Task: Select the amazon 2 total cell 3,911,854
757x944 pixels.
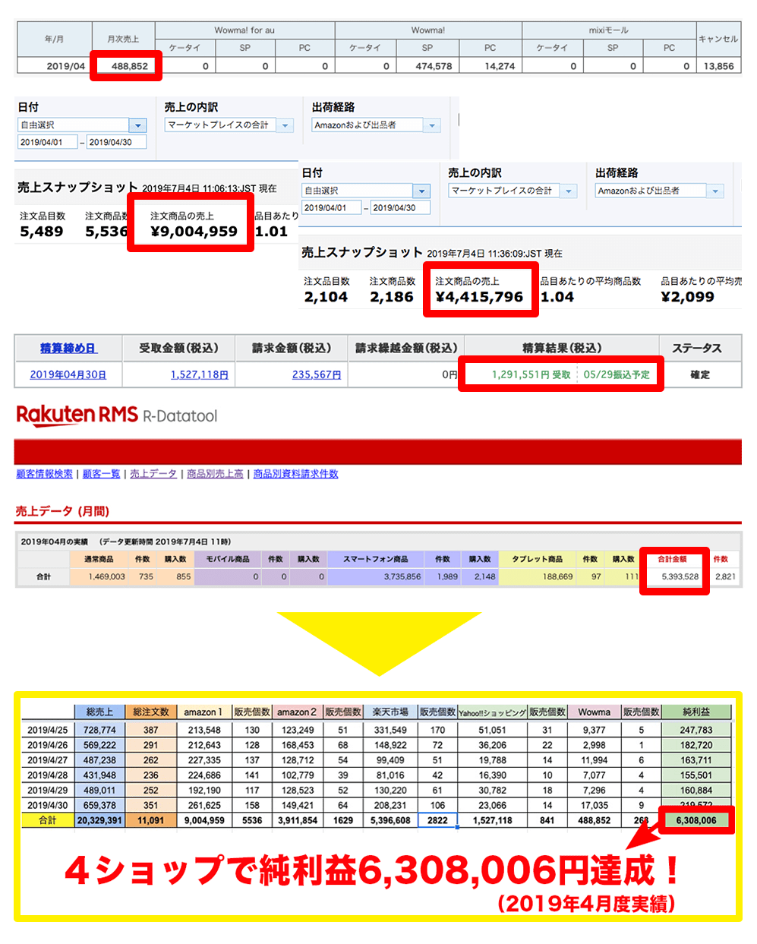Action: pos(298,820)
